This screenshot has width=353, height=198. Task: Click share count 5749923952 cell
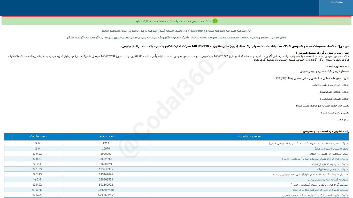106,195
